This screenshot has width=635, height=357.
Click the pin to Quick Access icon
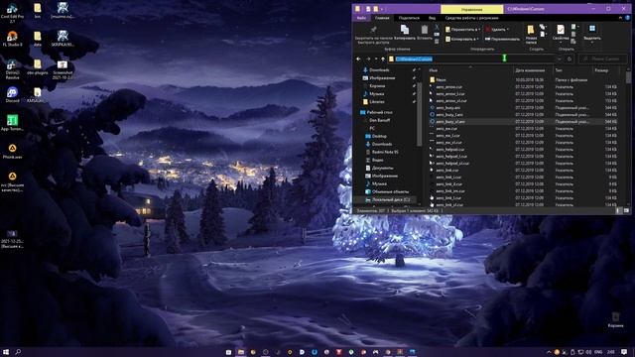[374, 30]
